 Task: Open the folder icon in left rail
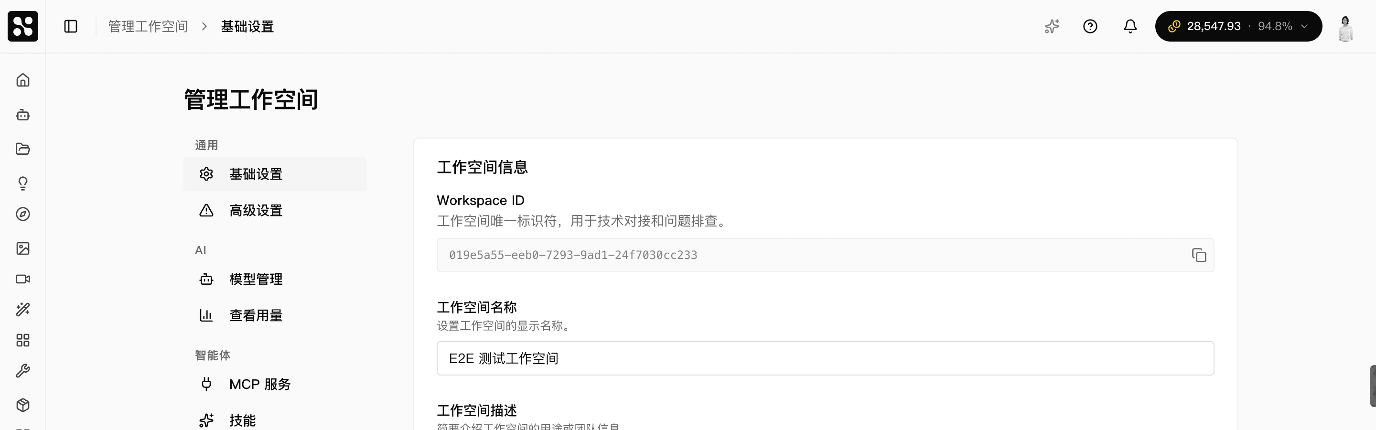click(23, 149)
